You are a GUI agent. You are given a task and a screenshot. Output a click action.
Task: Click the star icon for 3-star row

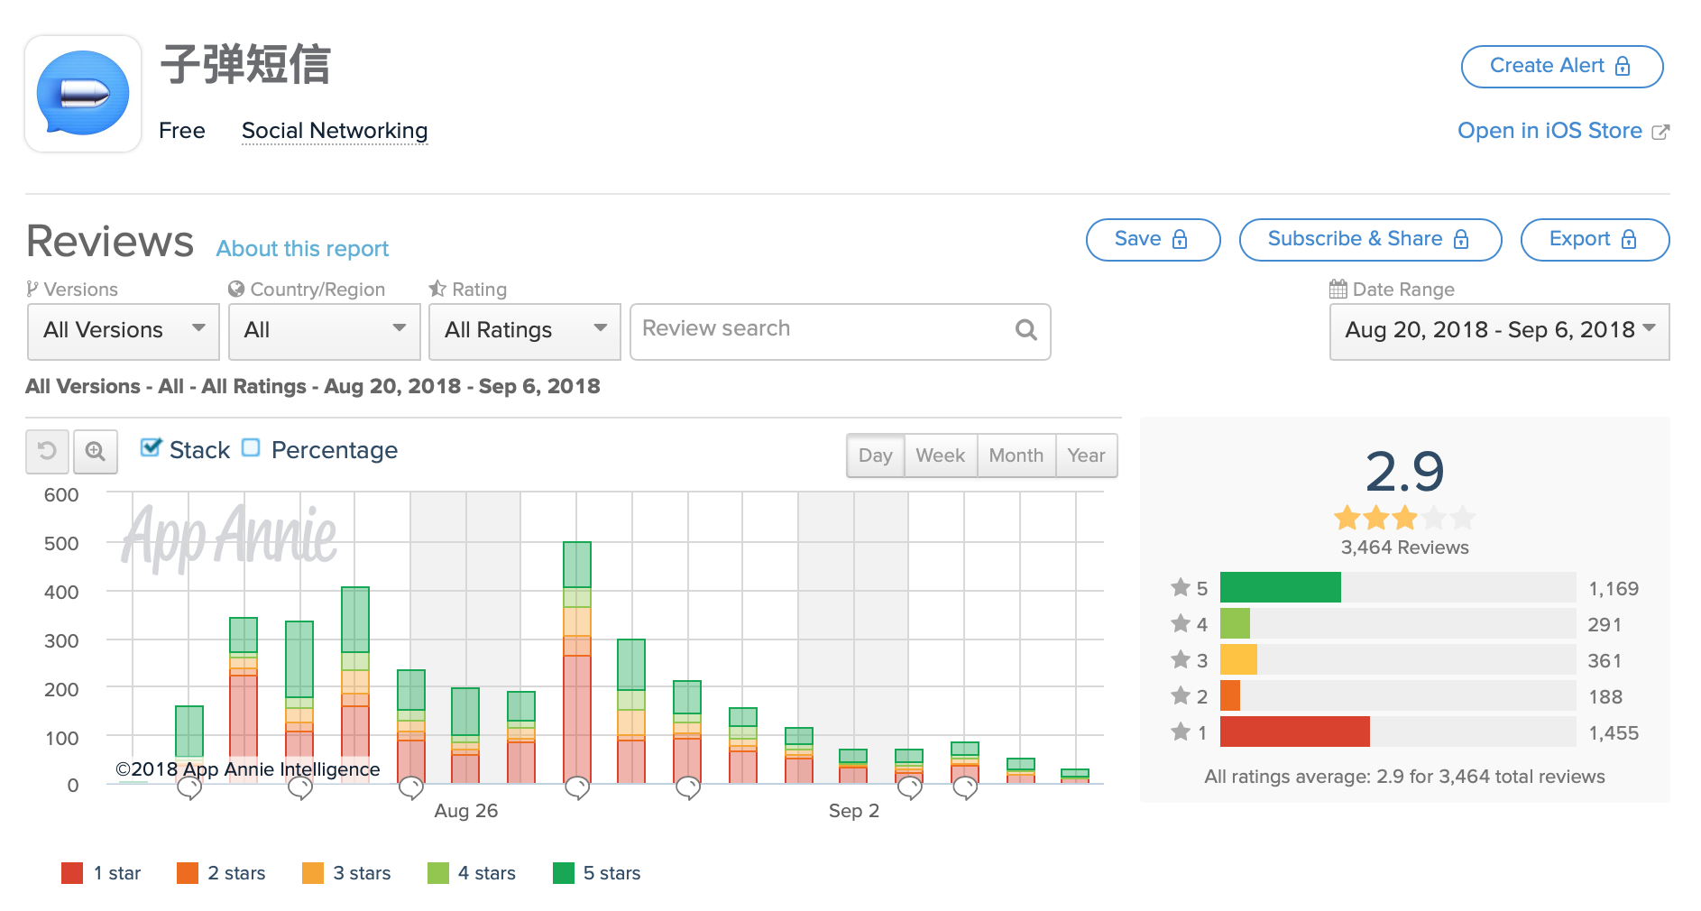pos(1181,660)
